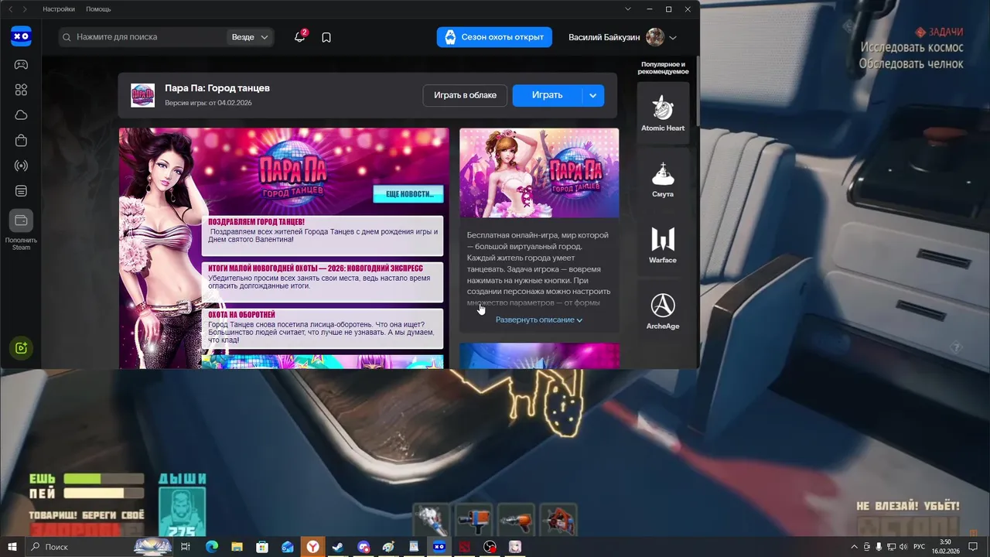Click the Василий Байкузин username
This screenshot has width=990, height=557.
coord(604,37)
